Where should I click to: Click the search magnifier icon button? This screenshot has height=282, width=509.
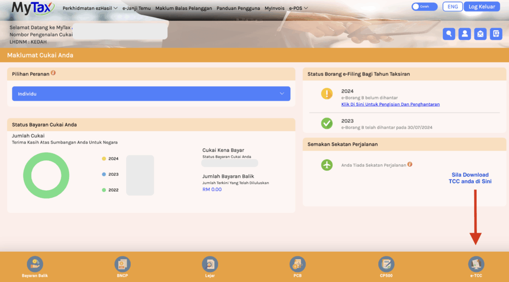point(449,34)
